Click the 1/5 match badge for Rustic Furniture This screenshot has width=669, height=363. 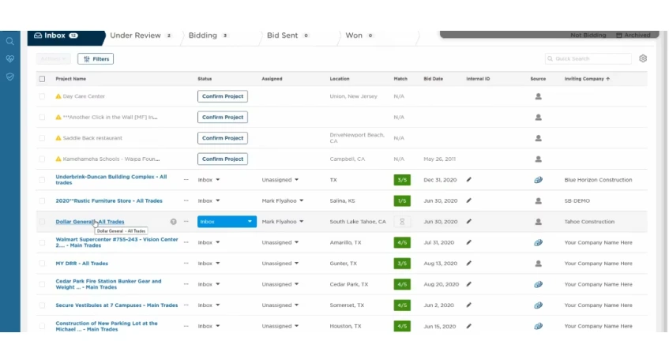pos(402,200)
